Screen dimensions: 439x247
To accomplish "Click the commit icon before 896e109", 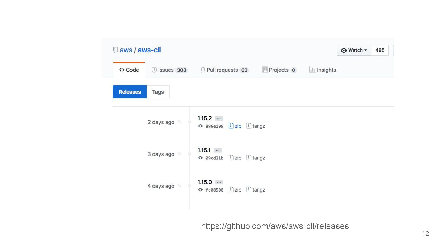I will 200,126.
